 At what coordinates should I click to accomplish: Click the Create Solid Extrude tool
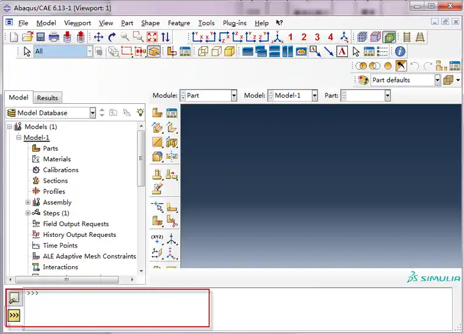pyautogui.click(x=157, y=128)
